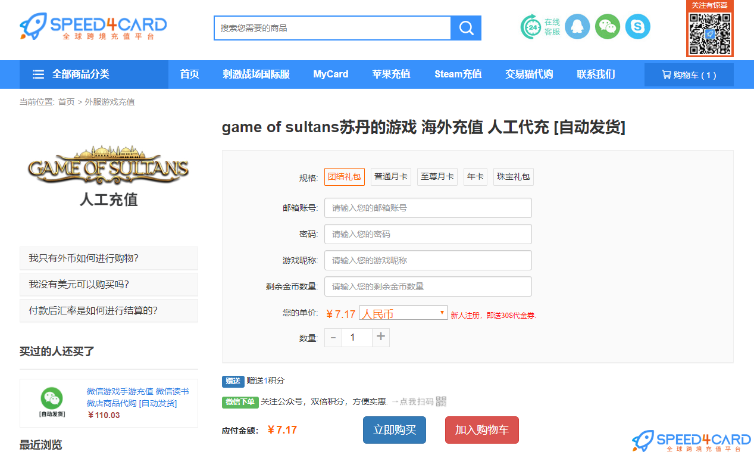Click the 赠送 badge
The image size is (754, 455).
[x=233, y=381]
